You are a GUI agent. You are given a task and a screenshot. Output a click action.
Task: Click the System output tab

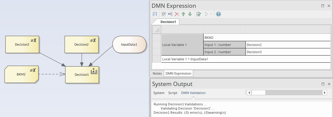point(159,93)
